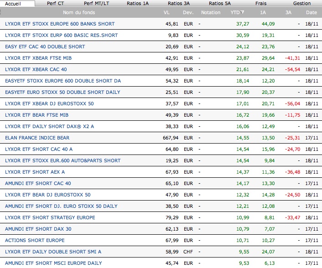The width and height of the screenshot is (322, 268).
Task: Click VL value 79,29
Action: pos(172,217)
